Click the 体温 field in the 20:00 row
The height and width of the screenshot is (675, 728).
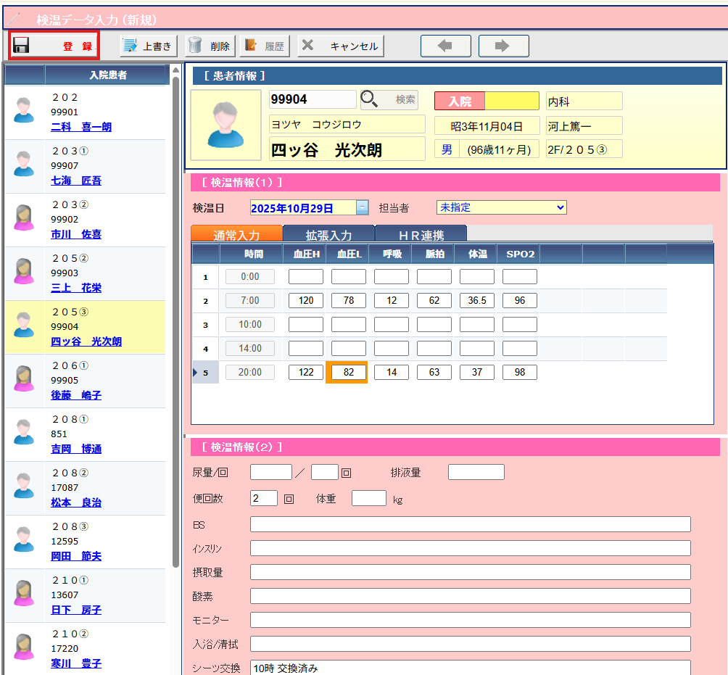coord(476,373)
